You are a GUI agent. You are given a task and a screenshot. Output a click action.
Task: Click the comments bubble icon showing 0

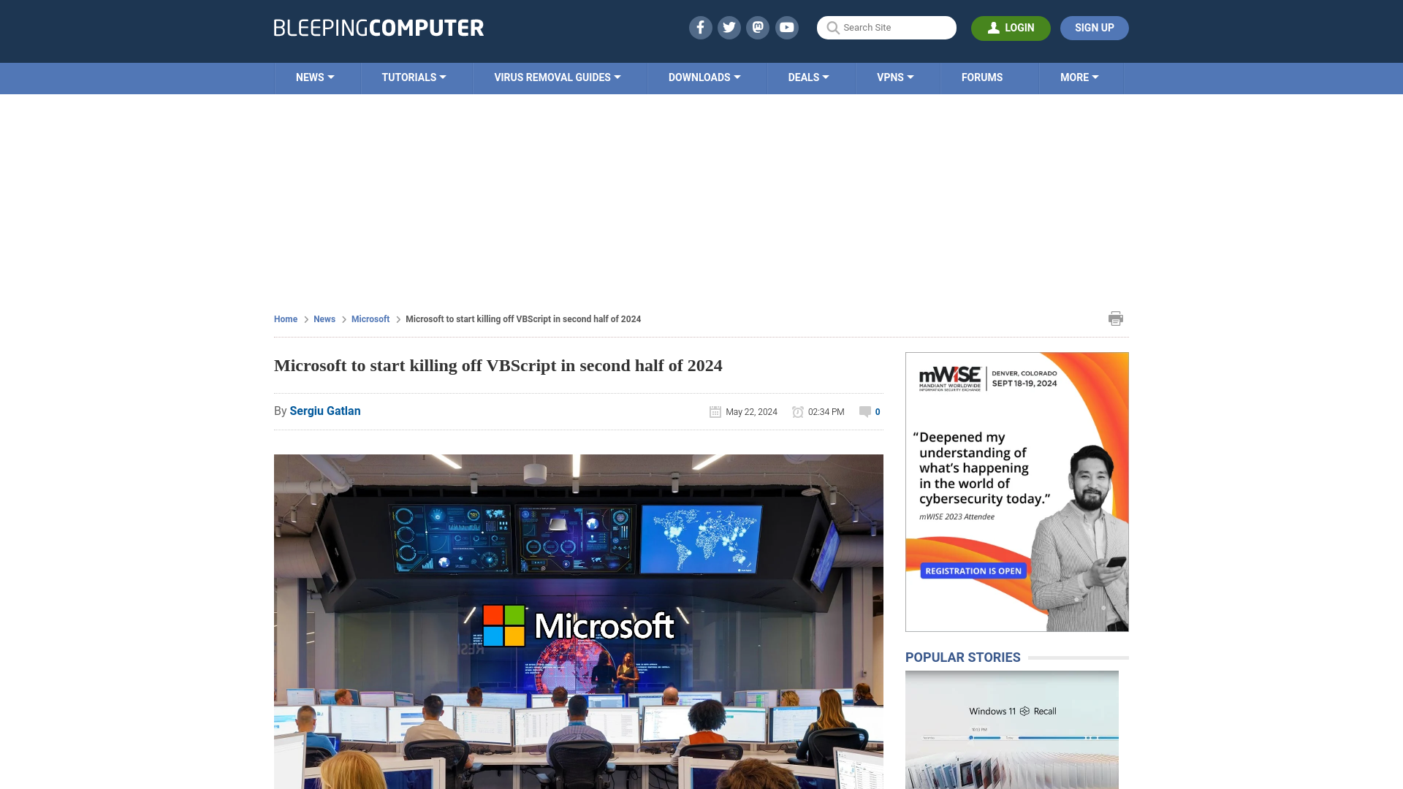click(x=864, y=411)
